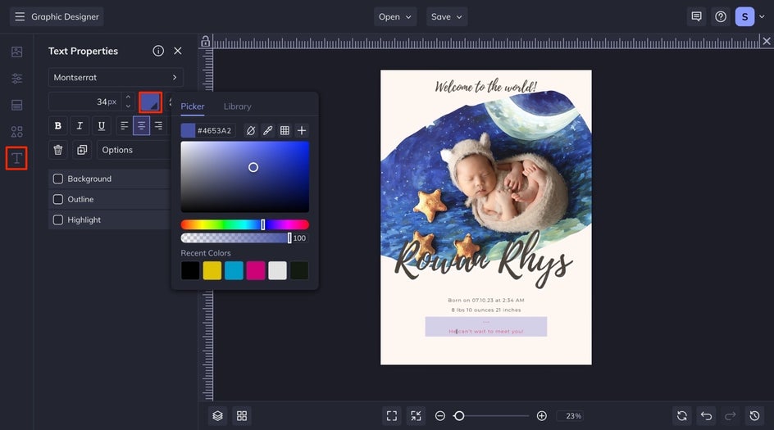Duplicate the text layer
The image size is (774, 430).
[82, 150]
